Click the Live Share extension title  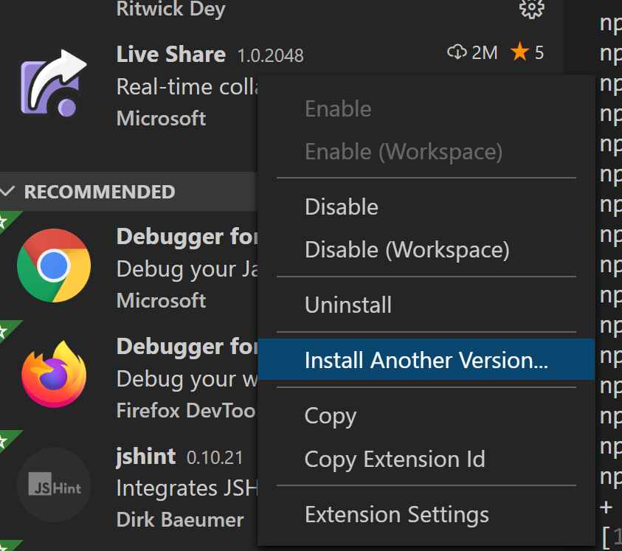click(171, 55)
